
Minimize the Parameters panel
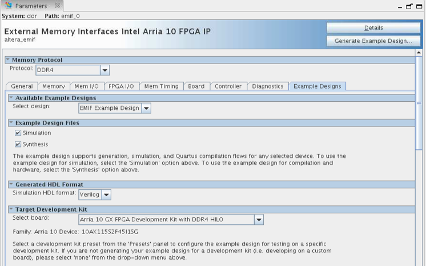pyautogui.click(x=400, y=7)
